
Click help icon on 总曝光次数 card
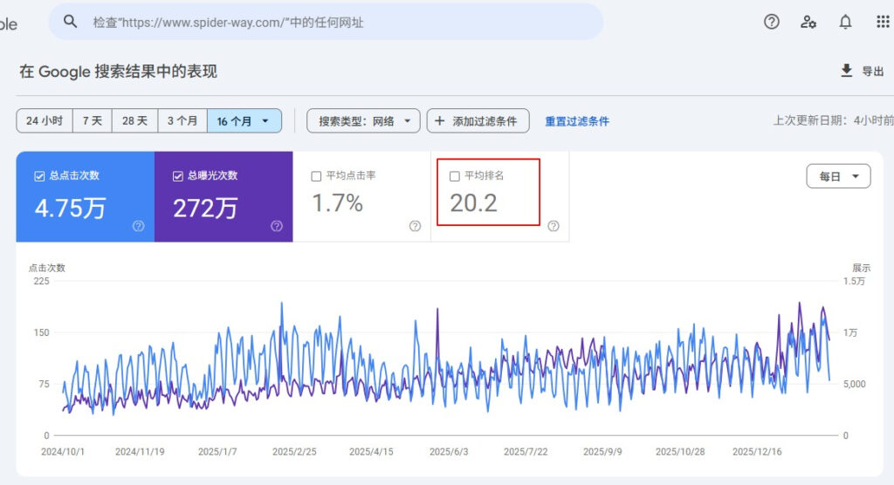277,226
